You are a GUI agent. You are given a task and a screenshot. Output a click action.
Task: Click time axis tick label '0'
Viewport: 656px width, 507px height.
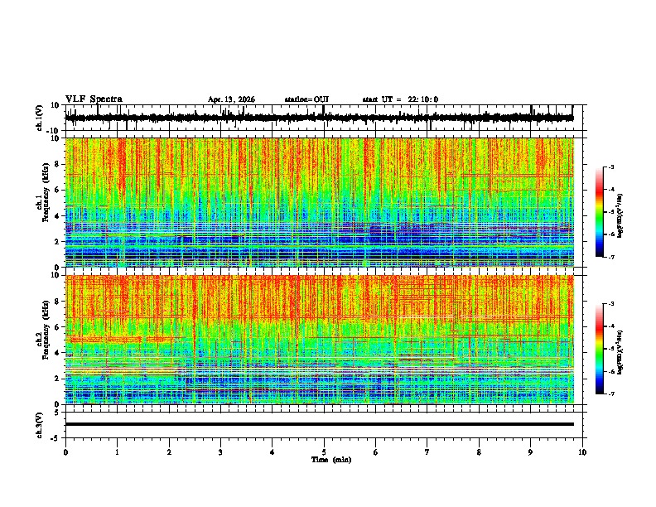pos(65,452)
